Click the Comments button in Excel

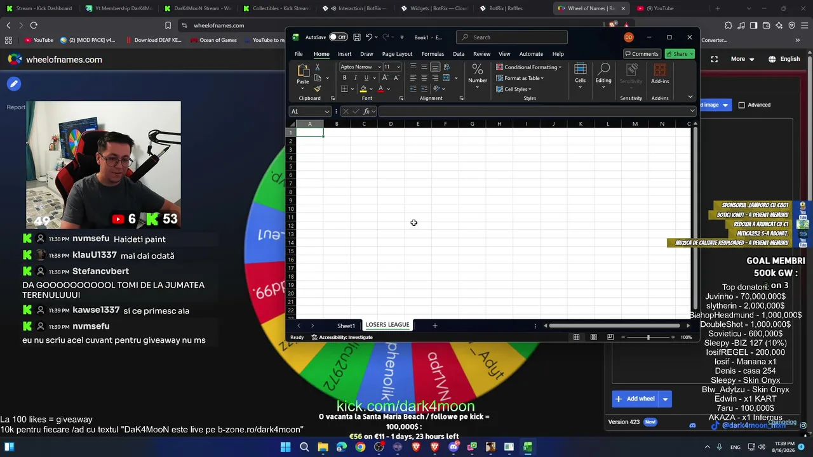pyautogui.click(x=642, y=54)
